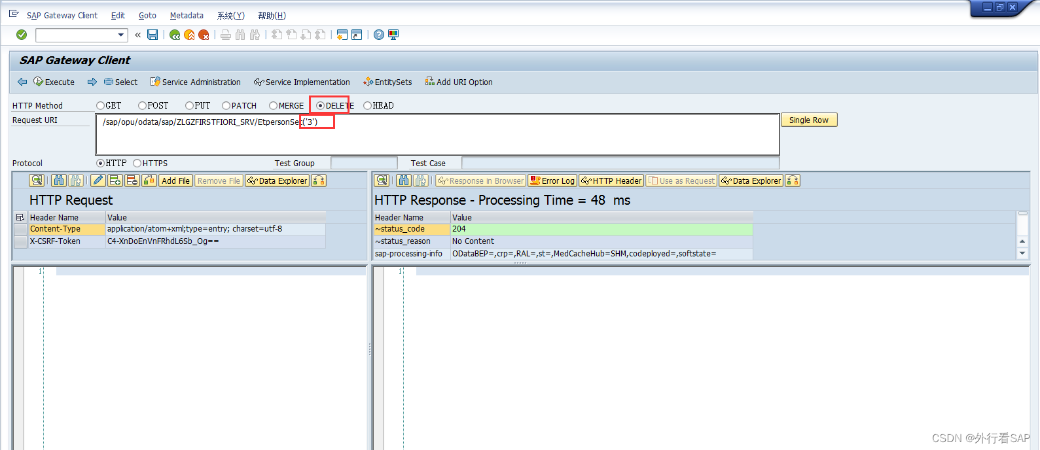Screen dimensions: 1040x450
Task: Open the SAP Gateway Client menu
Action: pos(62,15)
